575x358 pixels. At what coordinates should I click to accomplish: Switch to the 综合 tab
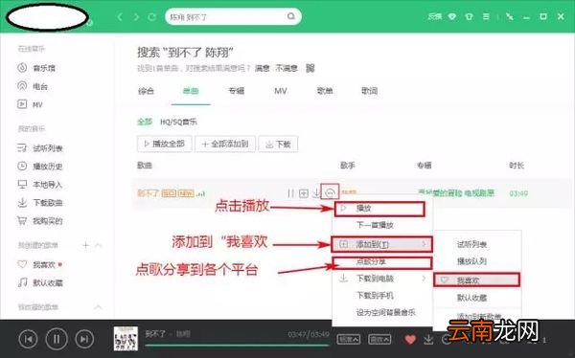(146, 91)
